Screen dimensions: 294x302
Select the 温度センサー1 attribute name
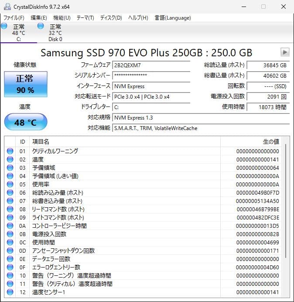48,292
